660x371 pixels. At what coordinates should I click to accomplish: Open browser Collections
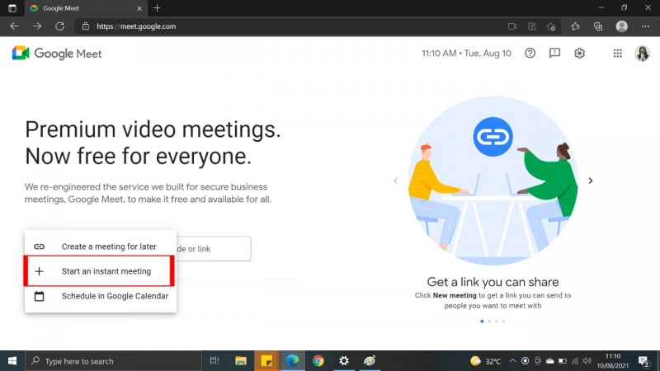pos(598,26)
